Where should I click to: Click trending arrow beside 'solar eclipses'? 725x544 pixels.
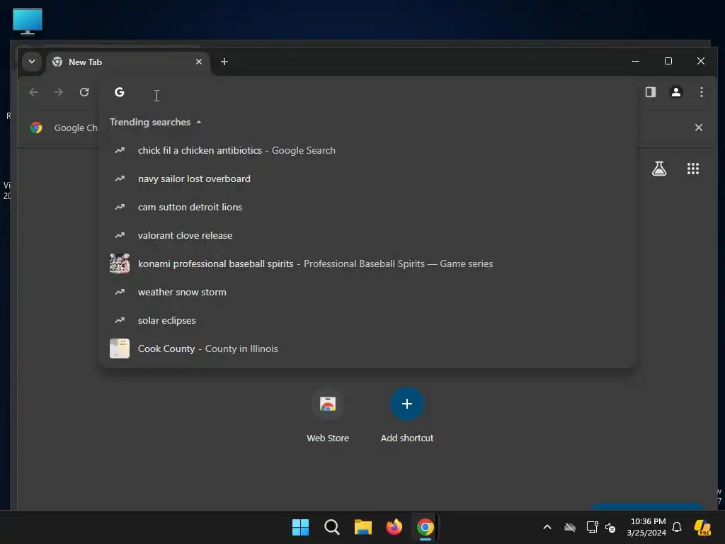click(119, 320)
